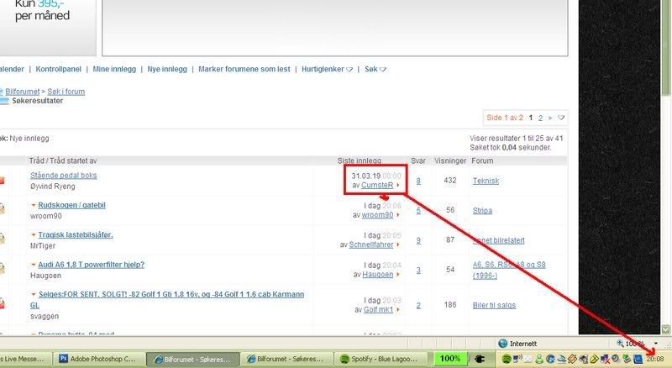The image size is (672, 368).
Task: Show the 8 replies of Stående pedal boks
Action: [418, 181]
